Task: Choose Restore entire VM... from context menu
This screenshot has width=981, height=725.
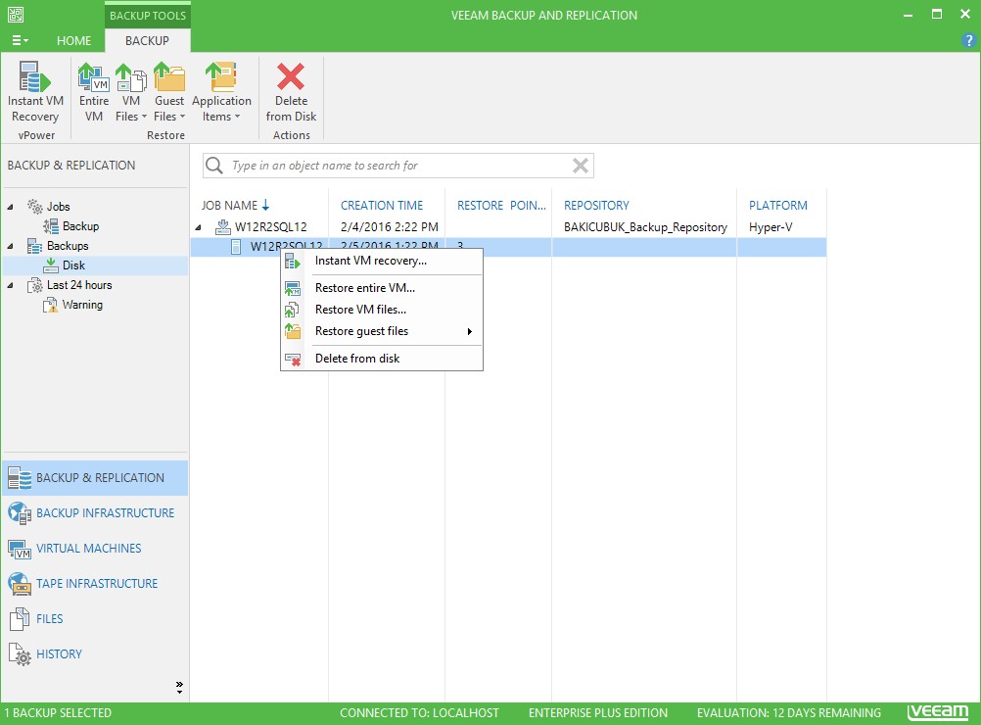Action: tap(382, 288)
